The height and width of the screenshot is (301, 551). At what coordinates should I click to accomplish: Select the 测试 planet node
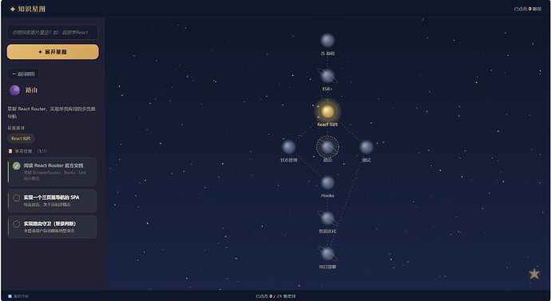click(x=367, y=147)
